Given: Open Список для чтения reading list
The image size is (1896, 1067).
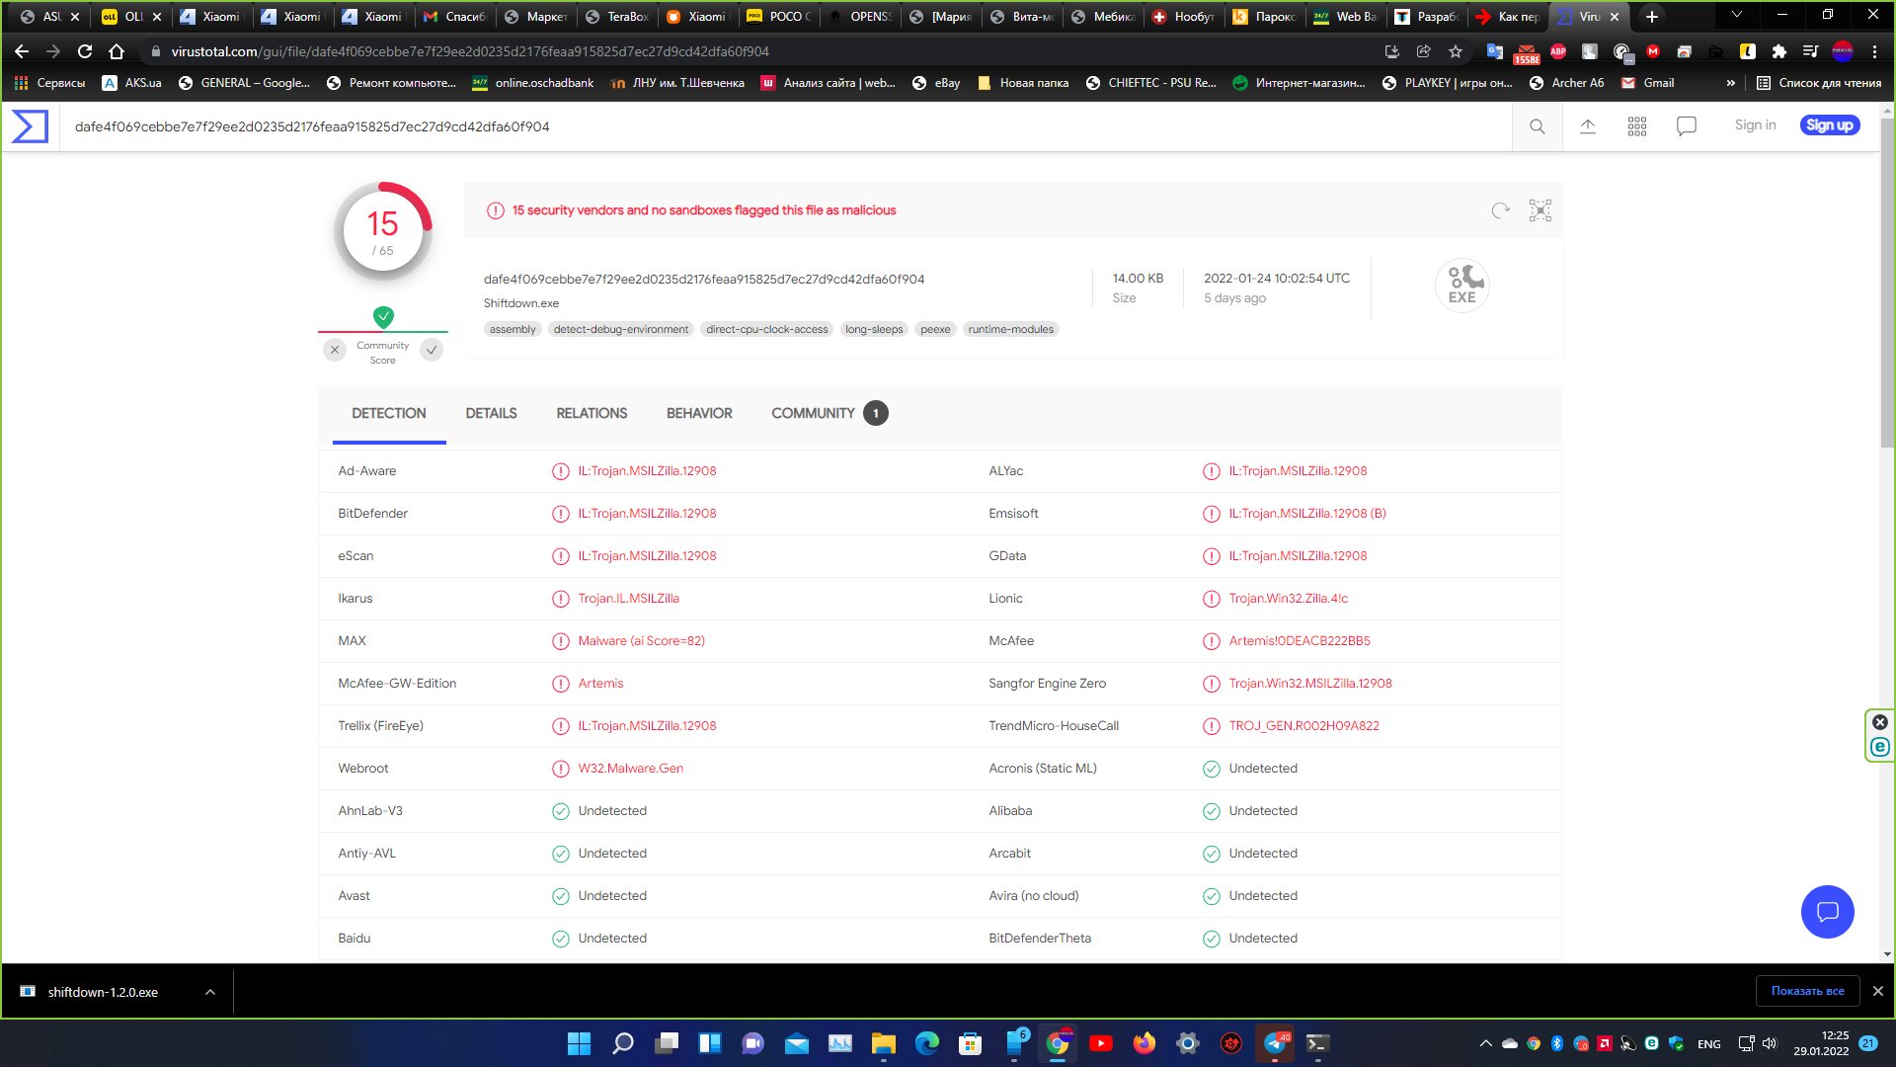Looking at the screenshot, I should [1819, 83].
